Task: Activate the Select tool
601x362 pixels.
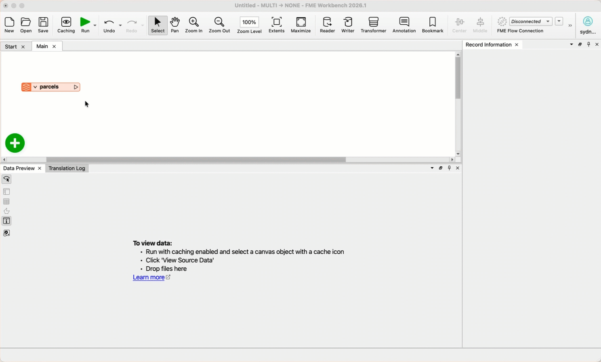Action: (158, 25)
